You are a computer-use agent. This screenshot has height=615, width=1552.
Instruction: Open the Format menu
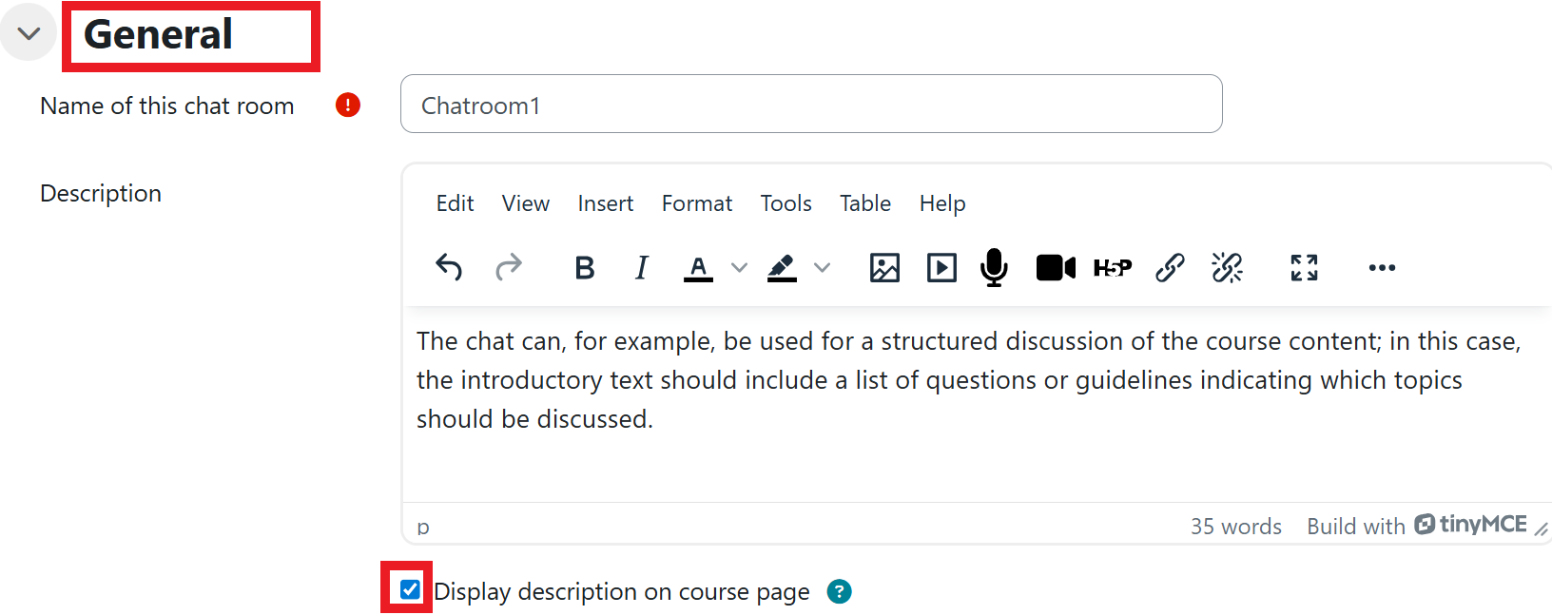click(x=697, y=203)
